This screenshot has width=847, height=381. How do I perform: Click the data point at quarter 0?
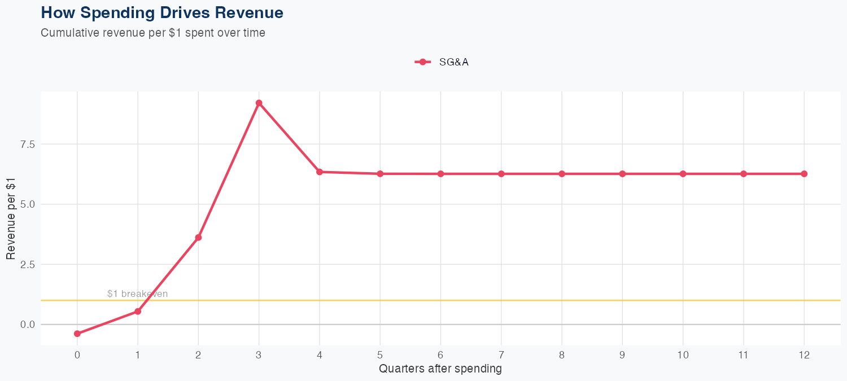77,334
